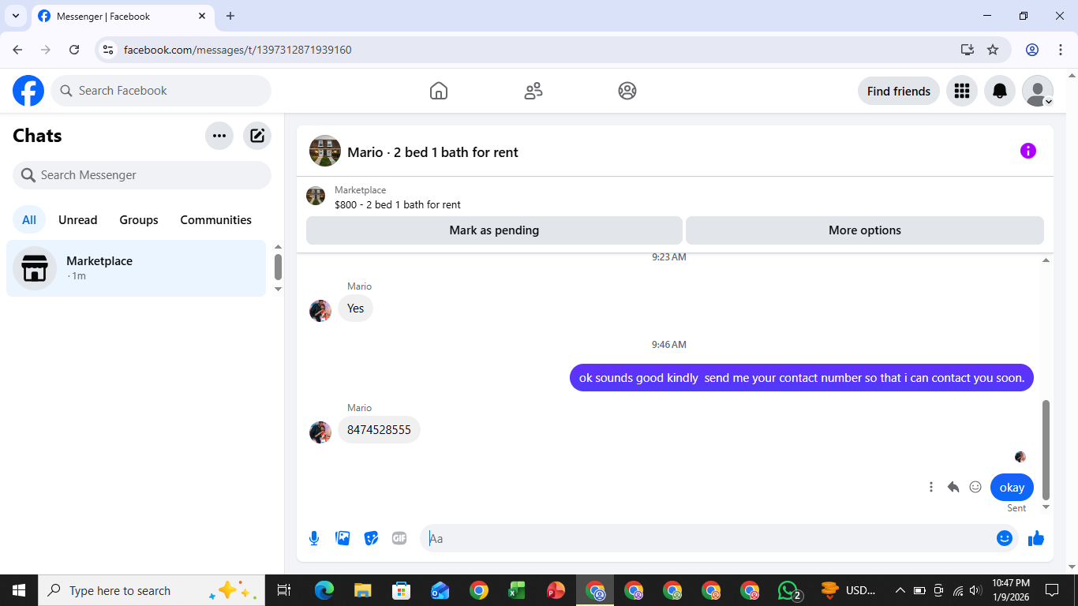
Task: React to the okay message with emoji
Action: click(975, 487)
